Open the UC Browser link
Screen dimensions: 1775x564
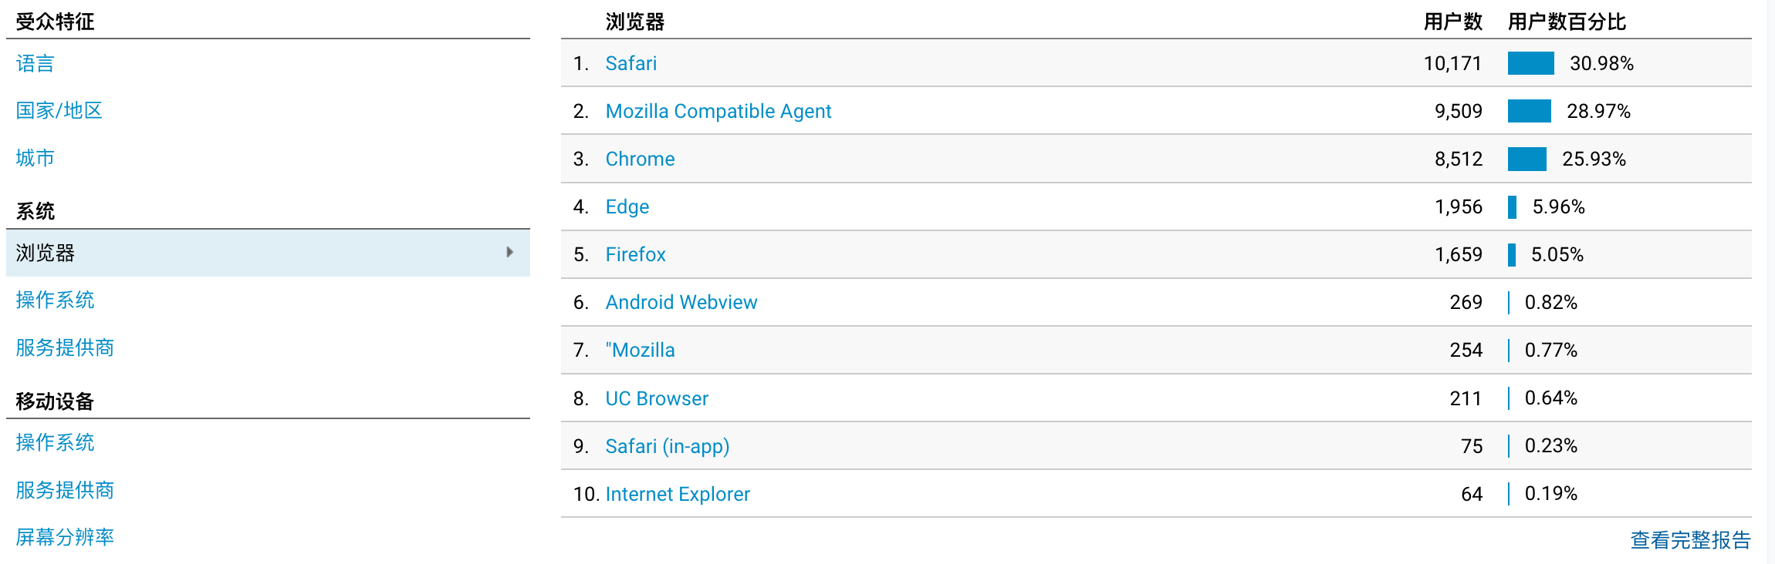(656, 398)
